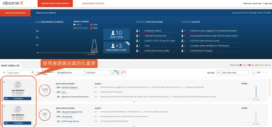Screen dimensions: 272x127
Task: Open the User Activity Profile tab
Action: point(46,13)
